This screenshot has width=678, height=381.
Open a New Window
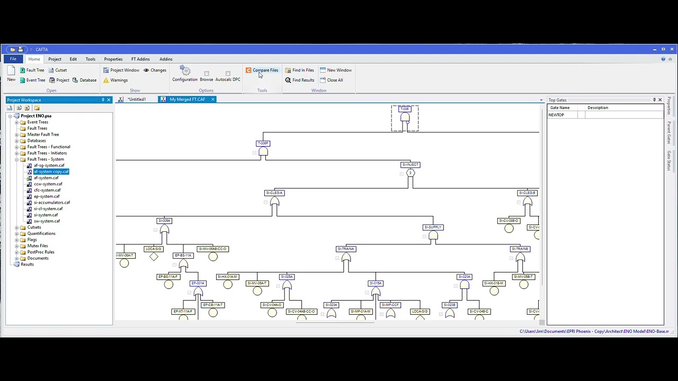click(336, 70)
